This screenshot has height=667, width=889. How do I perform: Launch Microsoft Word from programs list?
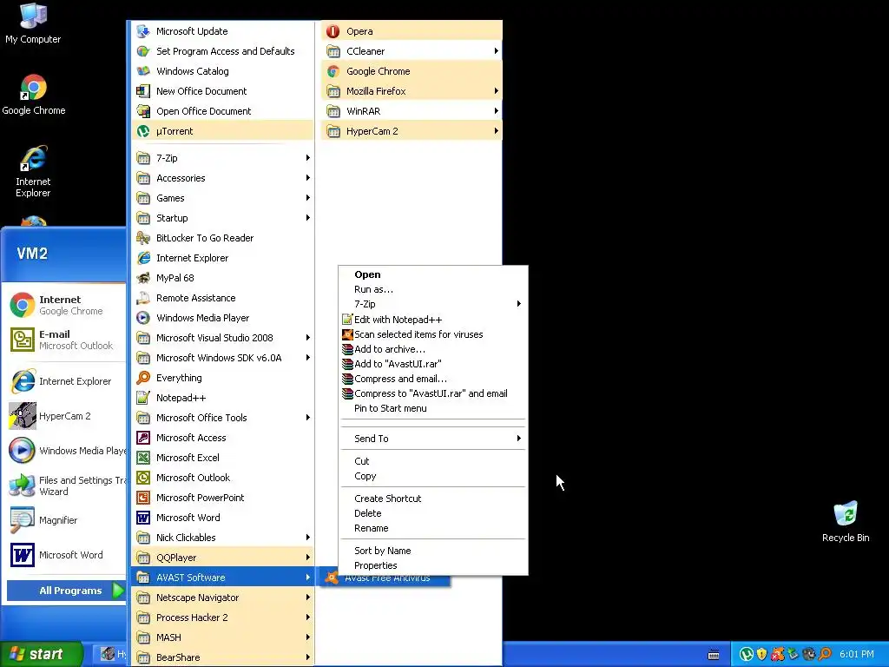(x=222, y=518)
